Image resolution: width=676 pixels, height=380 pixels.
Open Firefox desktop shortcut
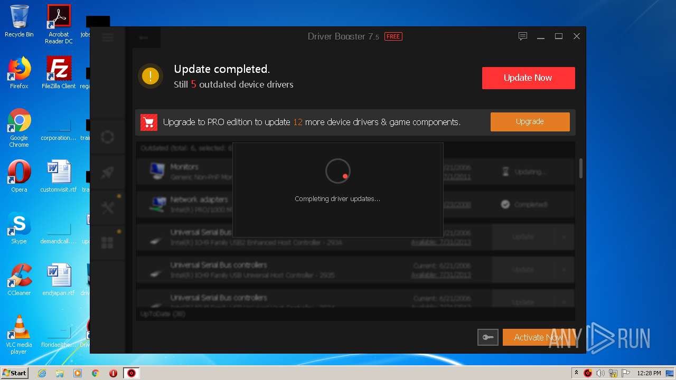click(19, 73)
